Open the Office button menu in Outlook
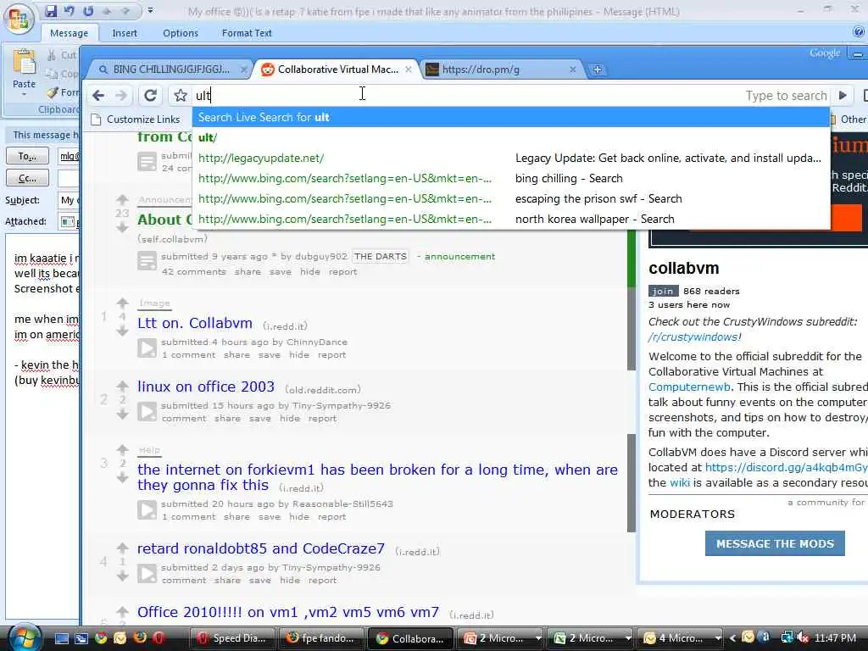 click(x=19, y=19)
